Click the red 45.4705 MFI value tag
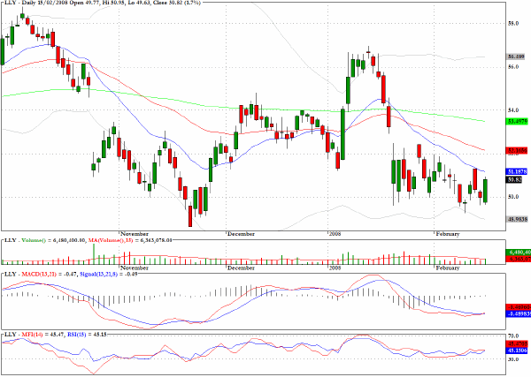The image size is (531, 377). pos(517,343)
